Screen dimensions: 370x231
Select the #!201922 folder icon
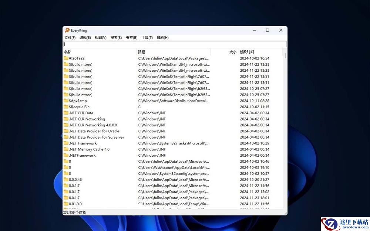(66, 58)
